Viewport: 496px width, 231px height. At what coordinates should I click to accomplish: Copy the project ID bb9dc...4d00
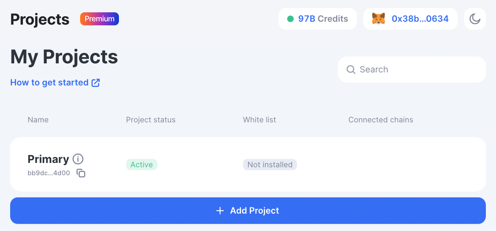(x=81, y=173)
